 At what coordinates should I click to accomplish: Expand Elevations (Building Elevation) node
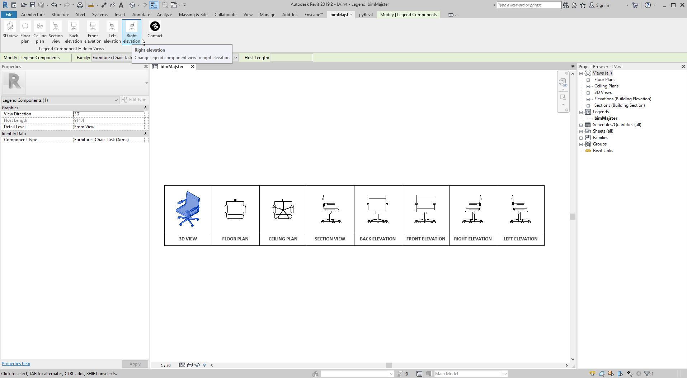pos(588,99)
